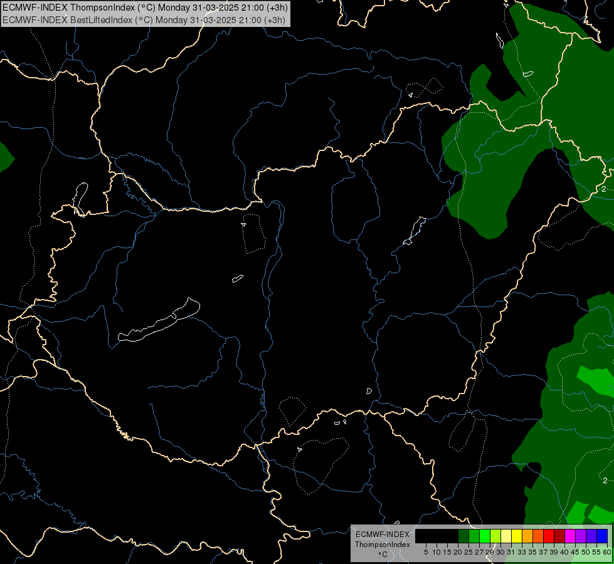Viewport: 614px width, 564px height.
Task: Pick the dark red legend swatch (39–40)
Action: (559, 536)
